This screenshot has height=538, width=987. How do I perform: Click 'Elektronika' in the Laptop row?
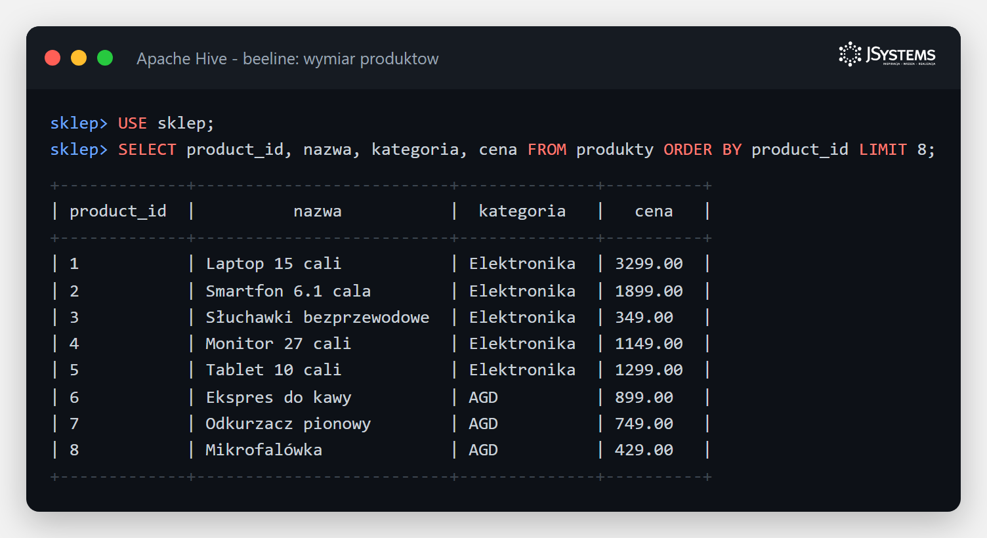pos(522,264)
